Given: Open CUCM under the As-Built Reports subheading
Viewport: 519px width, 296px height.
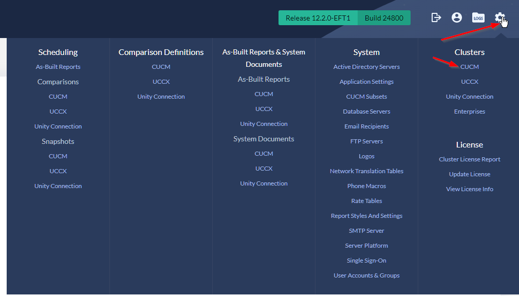Looking at the screenshot, I should tap(264, 94).
